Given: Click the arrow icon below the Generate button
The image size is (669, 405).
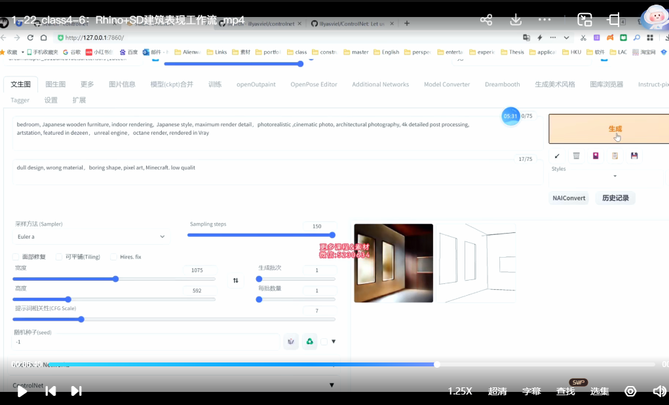Looking at the screenshot, I should [557, 156].
